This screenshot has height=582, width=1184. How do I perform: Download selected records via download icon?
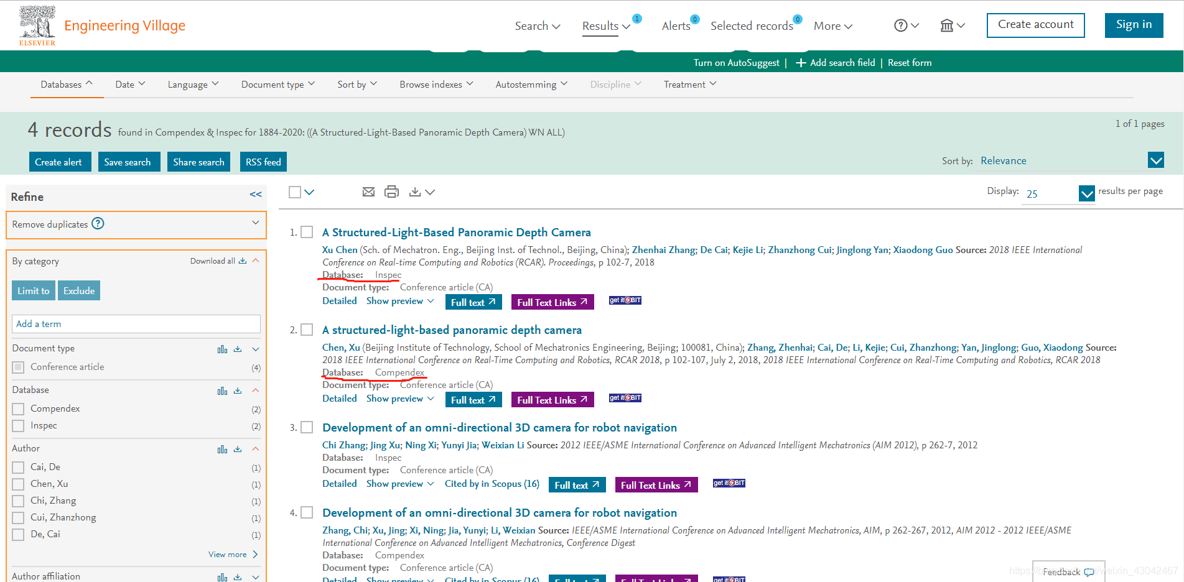(415, 192)
